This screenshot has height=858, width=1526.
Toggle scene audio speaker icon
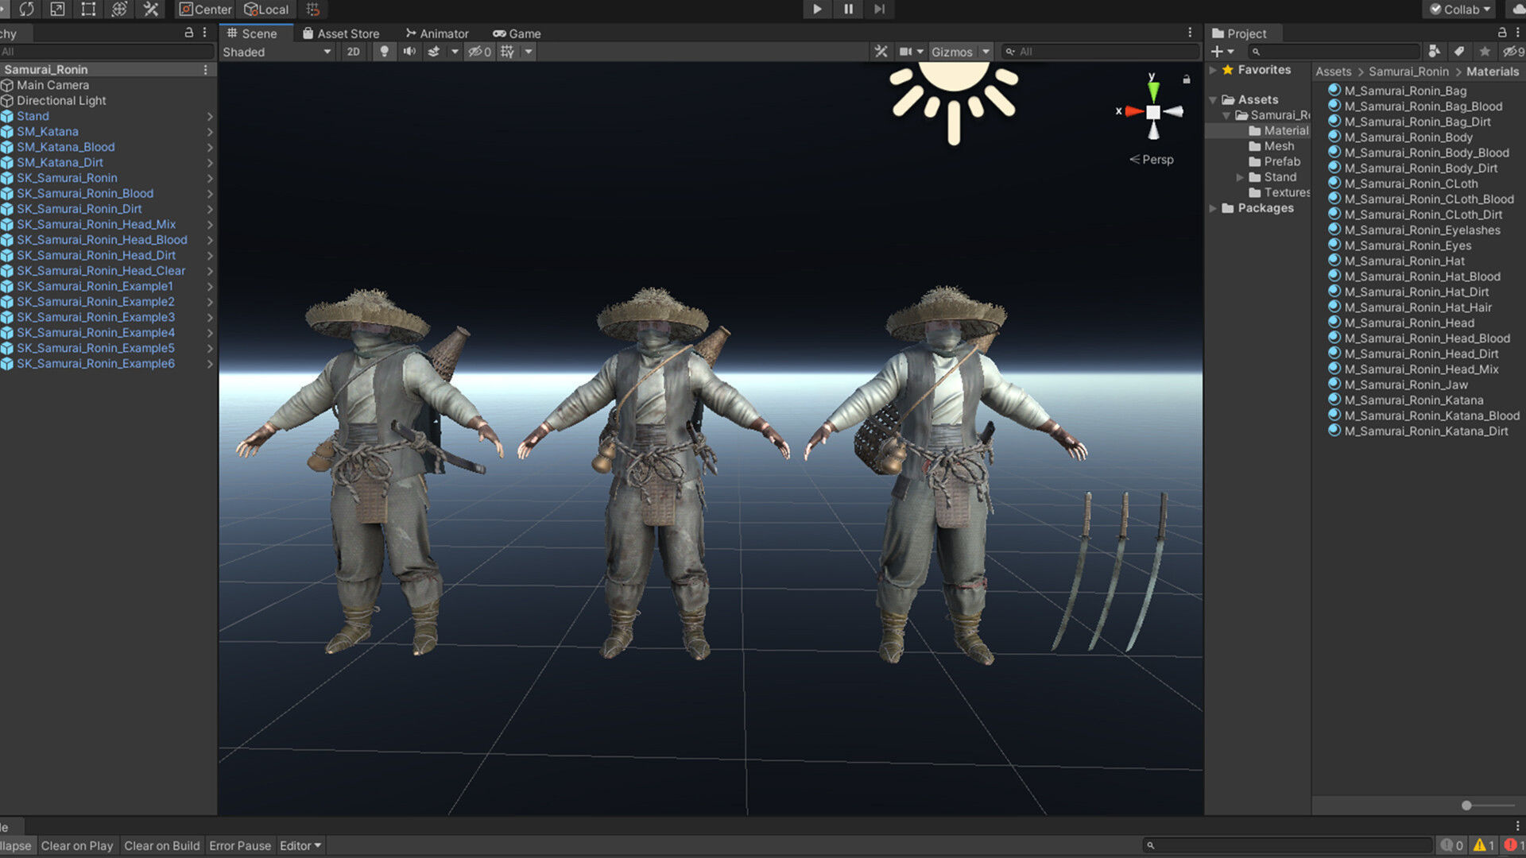[x=409, y=52]
